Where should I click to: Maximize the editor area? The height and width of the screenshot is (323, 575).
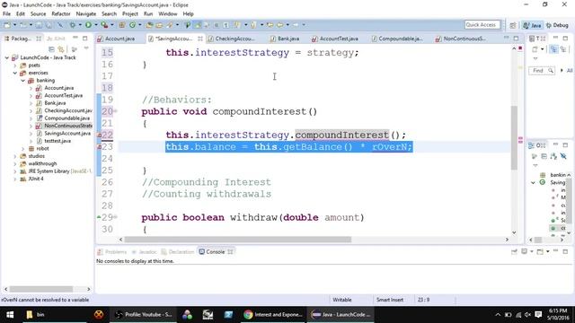516,38
